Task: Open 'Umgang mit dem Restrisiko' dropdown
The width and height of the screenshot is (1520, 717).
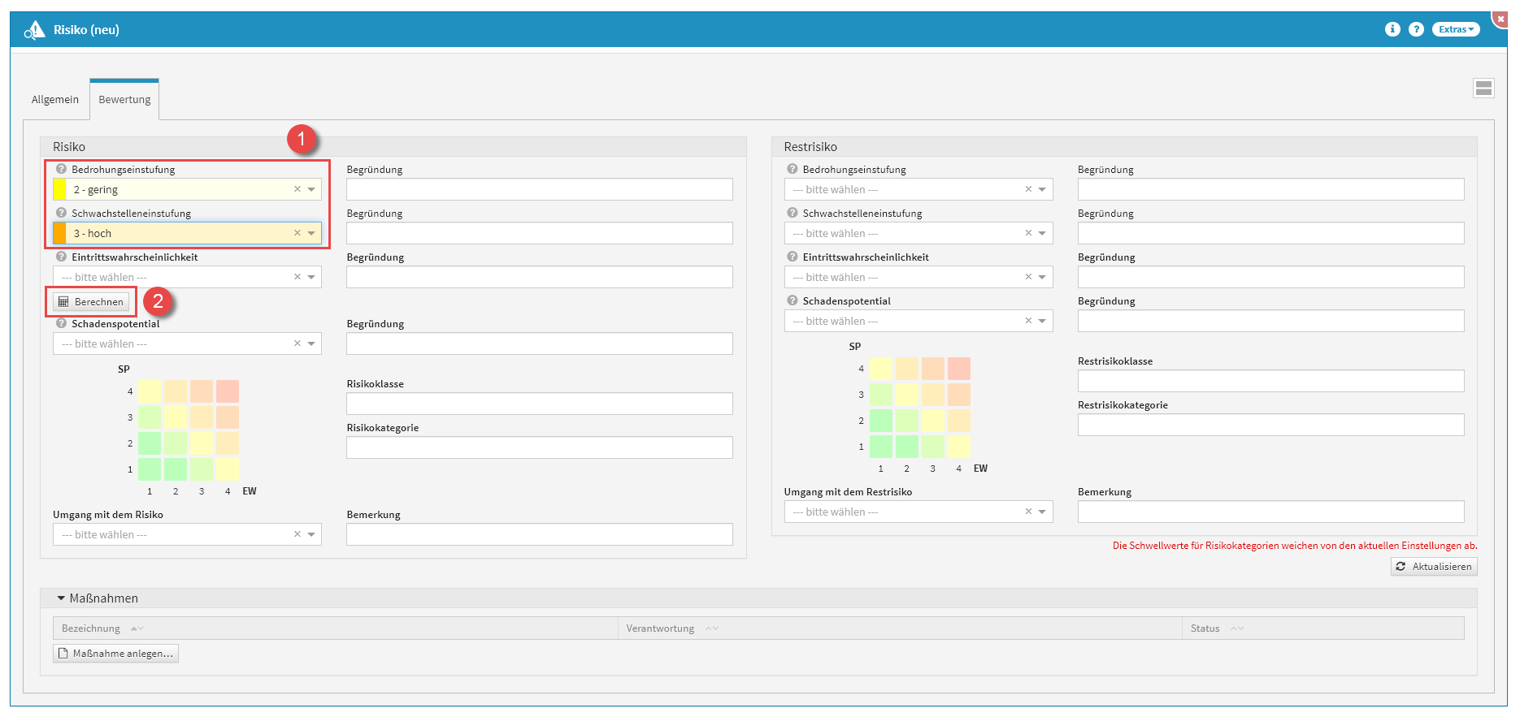Action: point(1042,512)
